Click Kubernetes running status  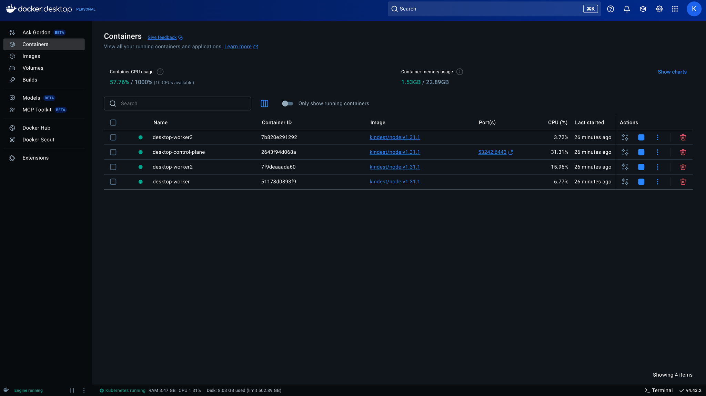[x=122, y=390]
